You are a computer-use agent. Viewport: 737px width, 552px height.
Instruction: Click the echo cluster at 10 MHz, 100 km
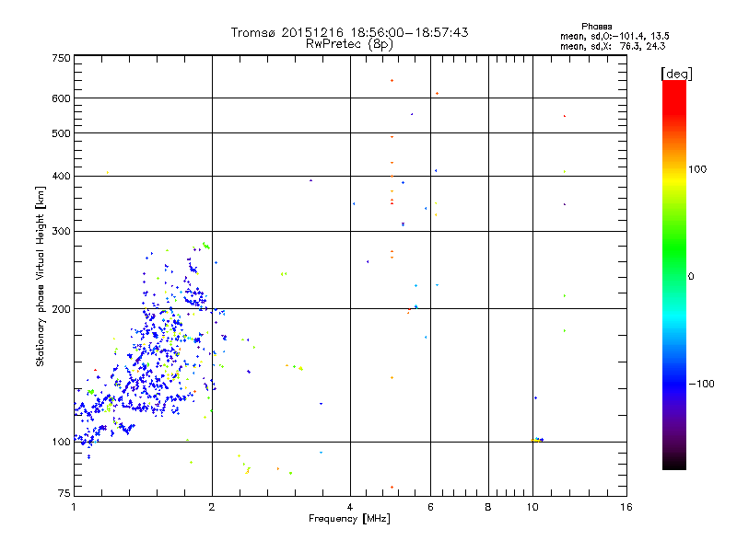point(537,440)
